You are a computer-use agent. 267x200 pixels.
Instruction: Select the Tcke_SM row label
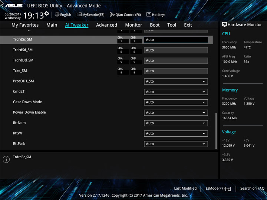point(20,71)
